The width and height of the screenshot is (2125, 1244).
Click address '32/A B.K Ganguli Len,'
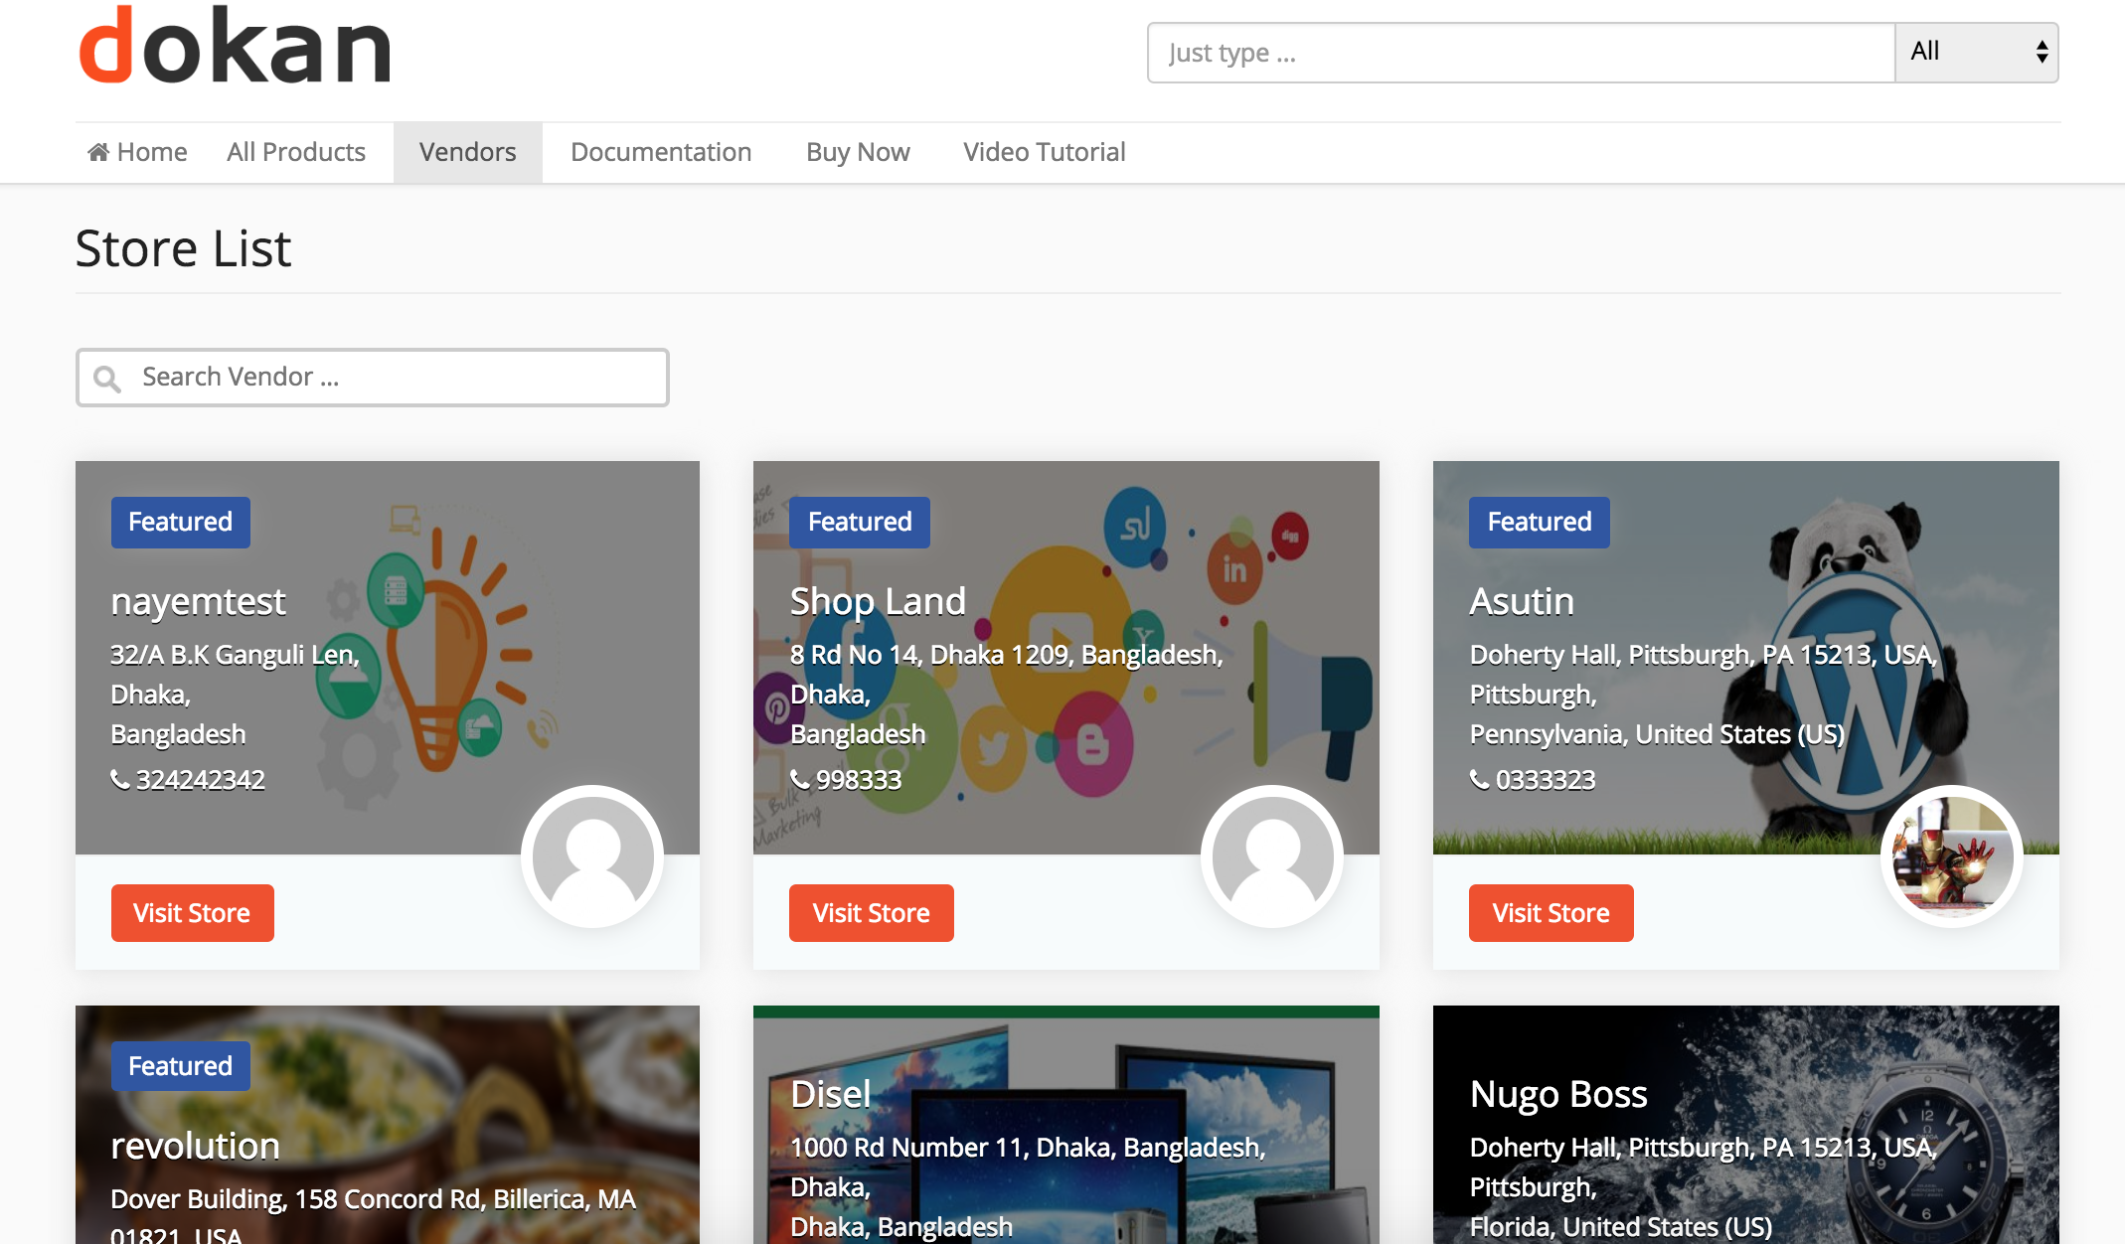235,656
